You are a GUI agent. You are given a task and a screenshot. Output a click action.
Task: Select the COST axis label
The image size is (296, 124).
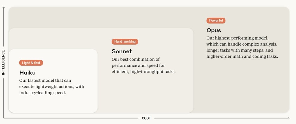pos(146,118)
